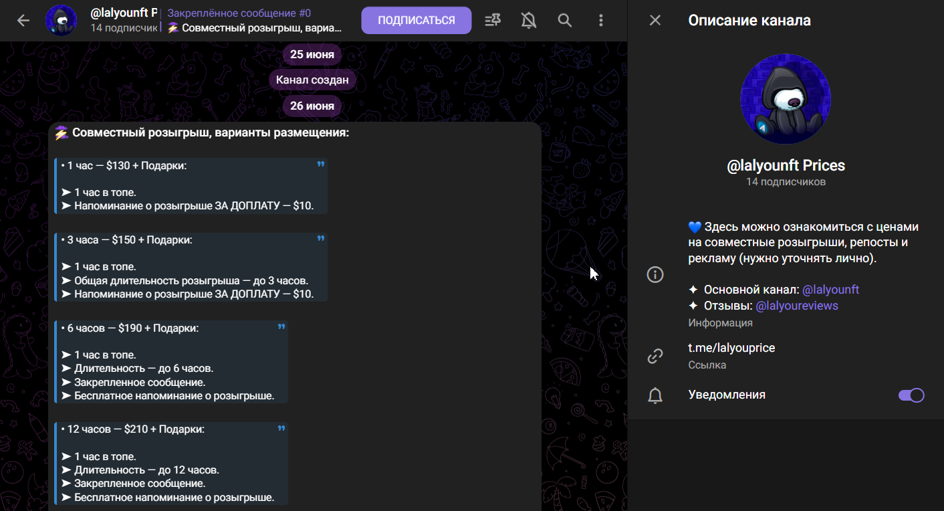Viewport: 944px width, 511px height.
Task: Open @lalyoureviews reviews link
Action: pyautogui.click(x=797, y=306)
